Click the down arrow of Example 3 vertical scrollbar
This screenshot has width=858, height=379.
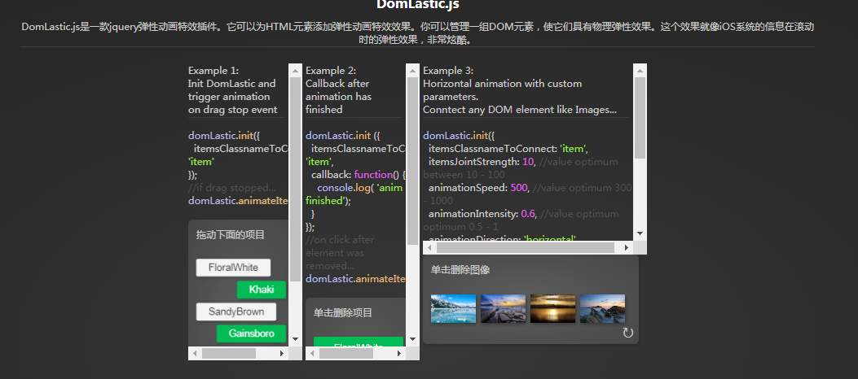coord(640,233)
